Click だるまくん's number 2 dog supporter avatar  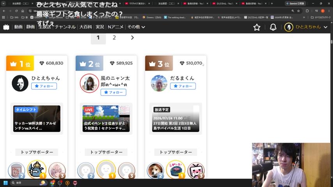[155, 171]
